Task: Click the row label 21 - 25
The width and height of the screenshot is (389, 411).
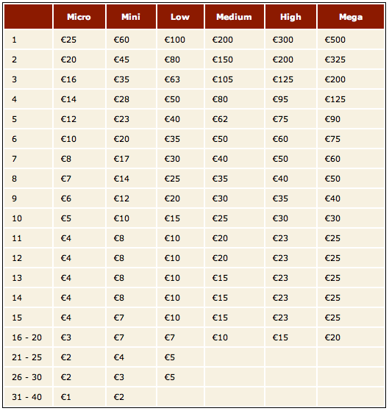Action: point(26,357)
